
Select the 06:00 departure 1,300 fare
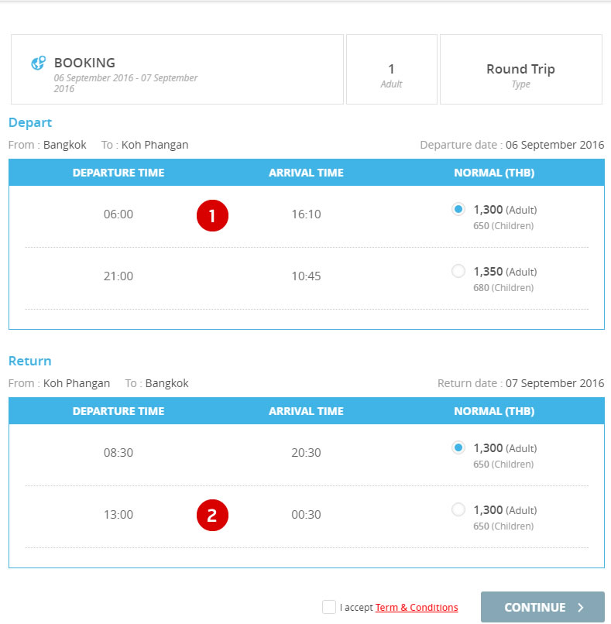pyautogui.click(x=458, y=209)
